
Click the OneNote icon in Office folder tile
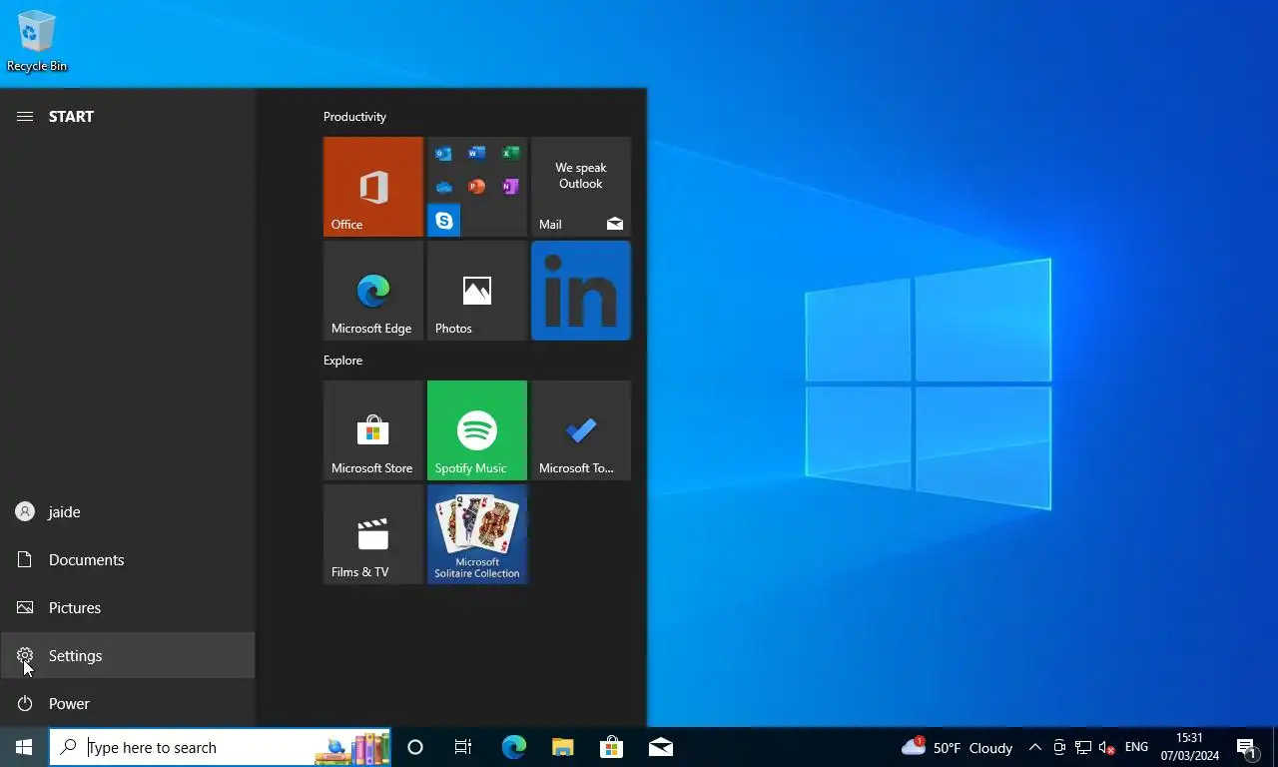point(510,187)
